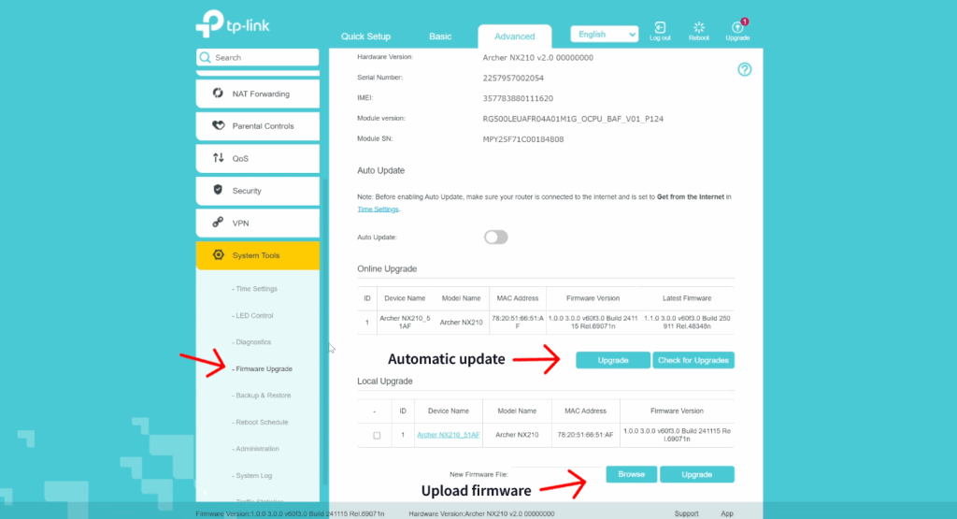This screenshot has width=957, height=519.
Task: Click the QoS arrows icon
Action: (x=218, y=158)
